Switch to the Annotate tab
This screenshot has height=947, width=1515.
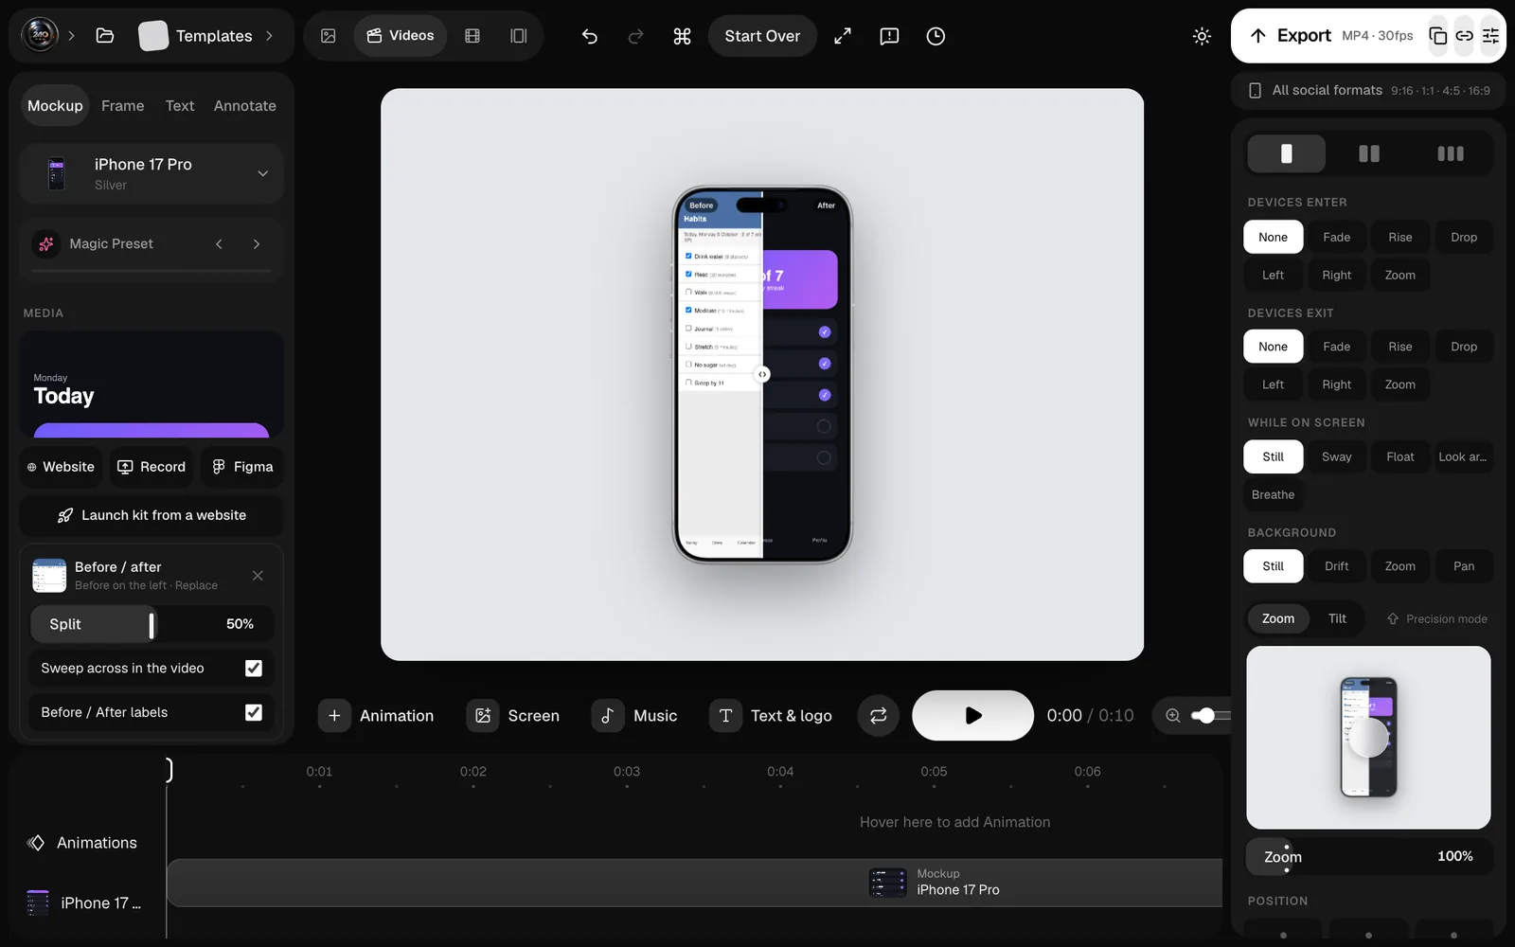(x=245, y=106)
